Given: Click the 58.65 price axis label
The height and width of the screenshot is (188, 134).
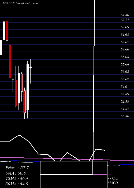Looking at the screenshot, I should pos(125,57).
